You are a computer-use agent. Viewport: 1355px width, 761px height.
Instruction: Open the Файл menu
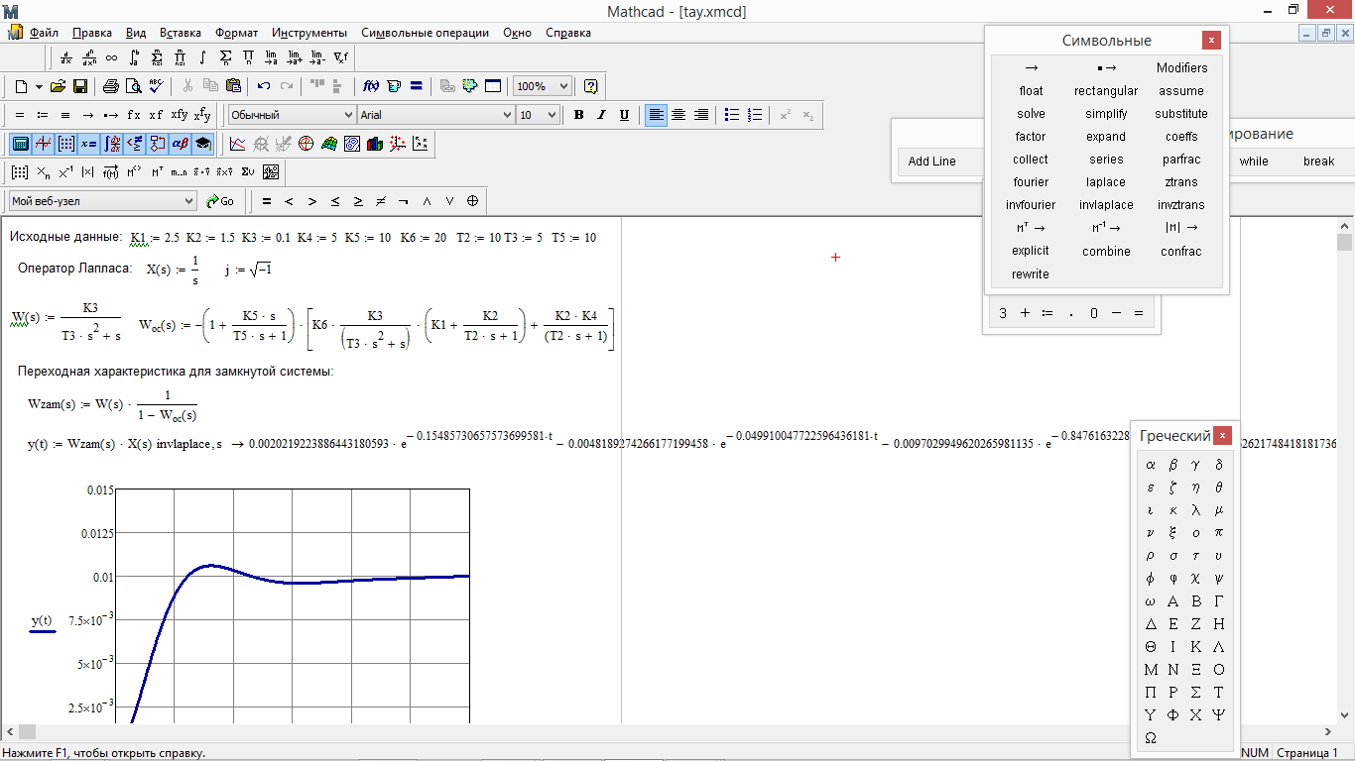click(44, 33)
